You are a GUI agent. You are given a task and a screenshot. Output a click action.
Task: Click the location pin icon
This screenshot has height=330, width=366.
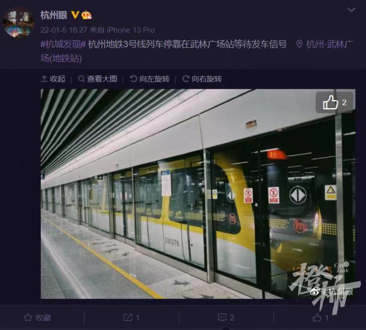coord(299,44)
